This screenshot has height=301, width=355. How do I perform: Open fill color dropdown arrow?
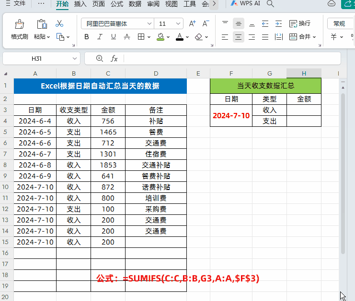[168, 37]
